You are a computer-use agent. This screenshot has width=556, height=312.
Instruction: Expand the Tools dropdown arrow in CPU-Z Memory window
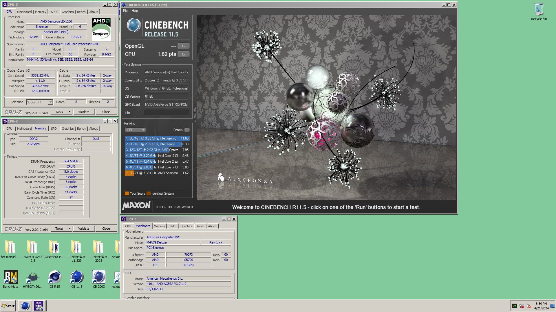(69, 229)
